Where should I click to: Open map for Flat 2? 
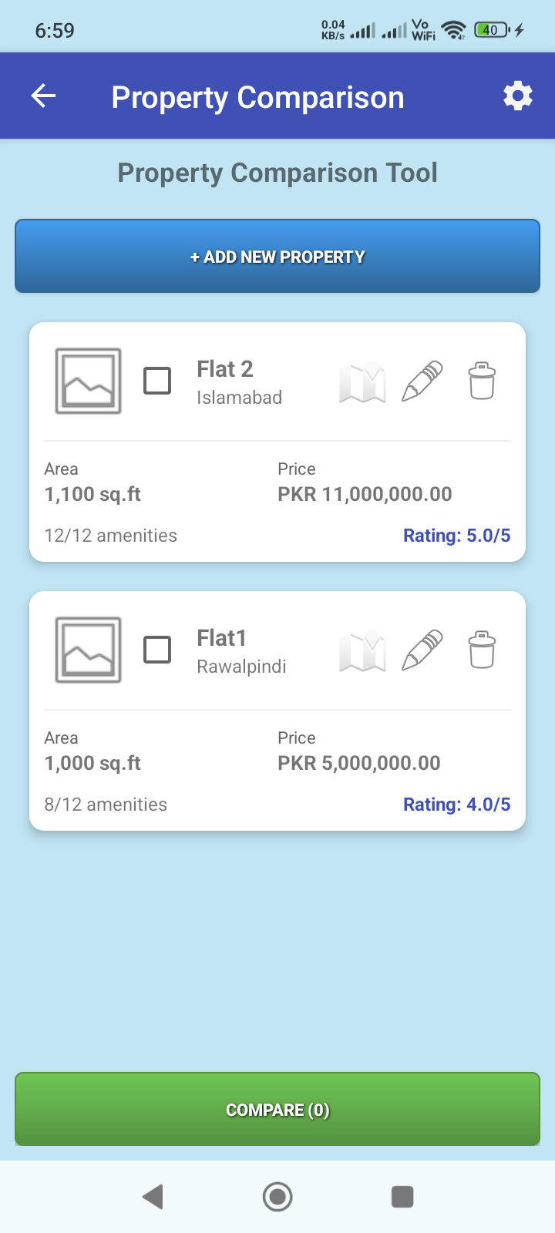click(x=362, y=381)
